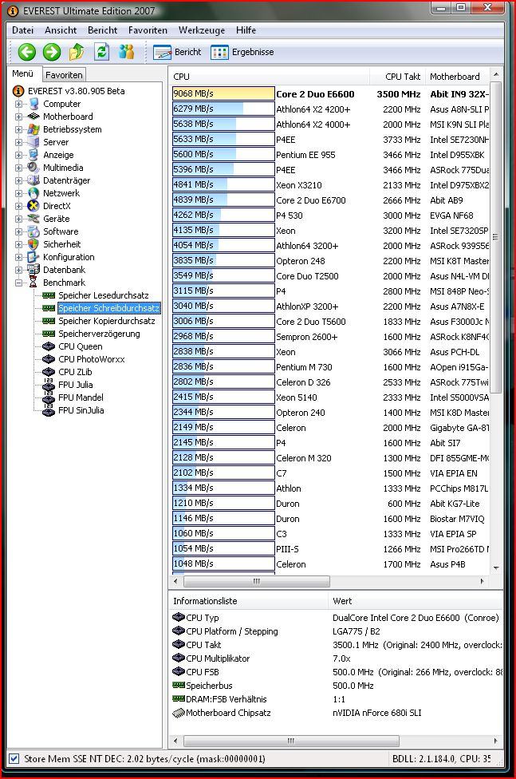The image size is (516, 779).
Task: Select the Server icon in tree
Action: (33, 142)
